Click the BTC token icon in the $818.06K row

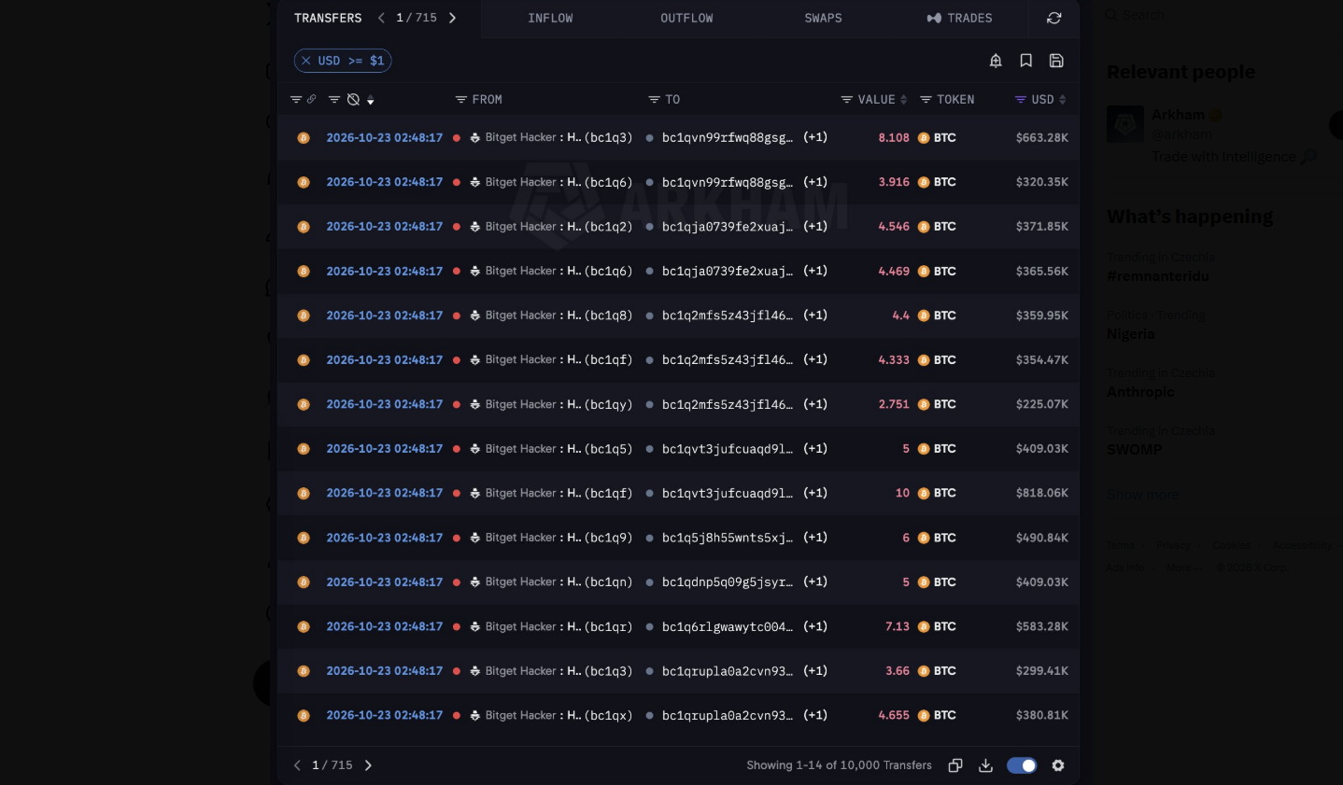[924, 494]
